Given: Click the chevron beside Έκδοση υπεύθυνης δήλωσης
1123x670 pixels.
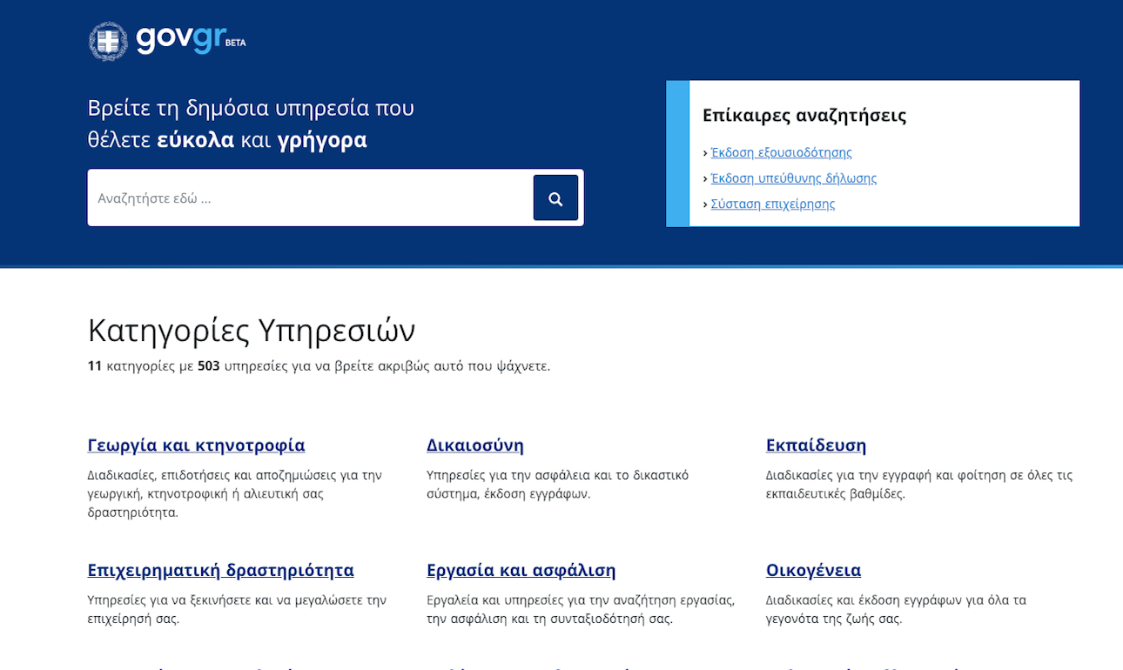Looking at the screenshot, I should pyautogui.click(x=706, y=178).
